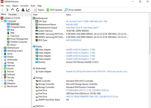The width and height of the screenshot is (151, 108).
Task: Open the Power Management page
Action: point(19,39)
